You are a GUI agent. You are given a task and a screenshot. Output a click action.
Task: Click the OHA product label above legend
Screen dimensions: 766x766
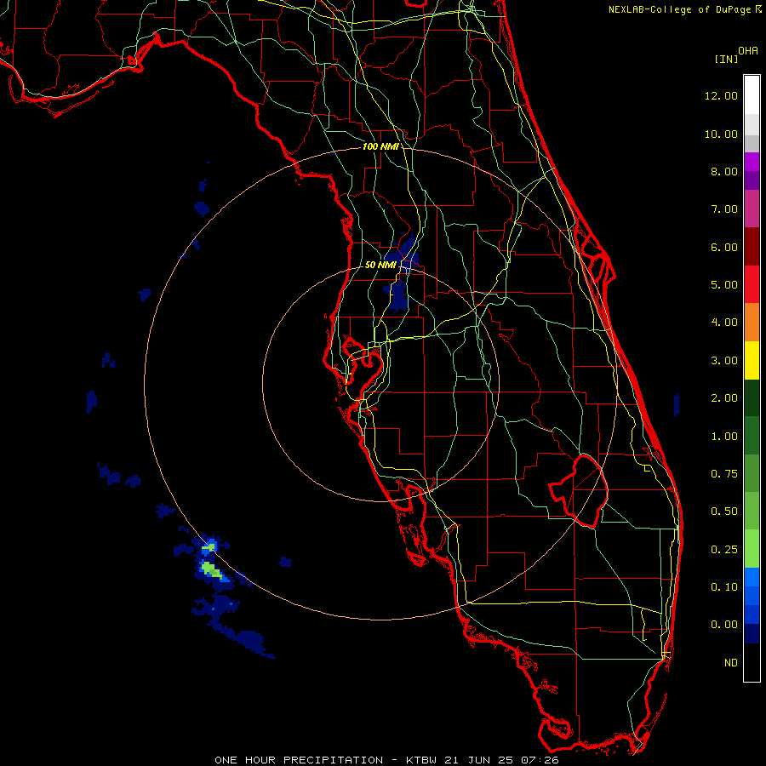(748, 51)
